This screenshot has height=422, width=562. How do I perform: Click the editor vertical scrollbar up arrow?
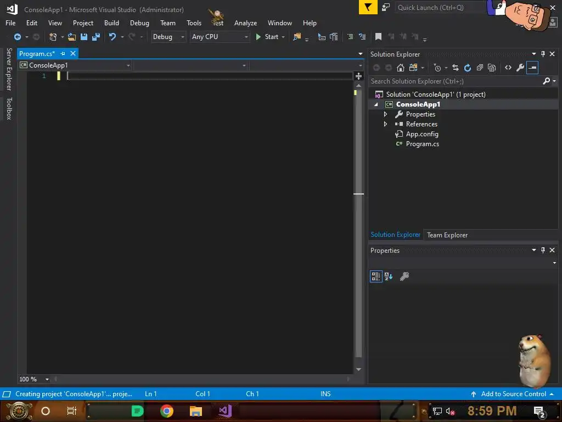click(x=358, y=85)
